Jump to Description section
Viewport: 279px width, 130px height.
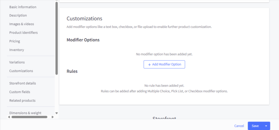pos(18,15)
